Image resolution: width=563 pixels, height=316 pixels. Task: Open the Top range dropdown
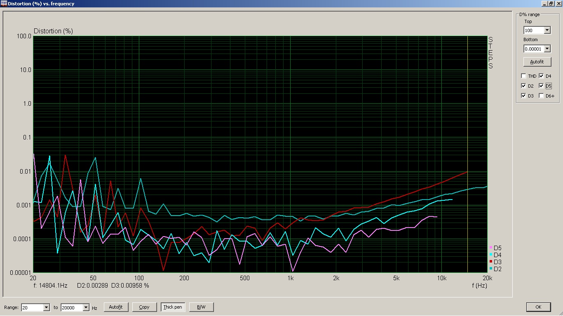547,30
